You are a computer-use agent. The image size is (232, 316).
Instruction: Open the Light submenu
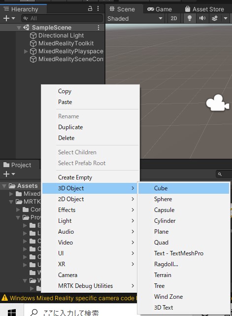coord(90,221)
